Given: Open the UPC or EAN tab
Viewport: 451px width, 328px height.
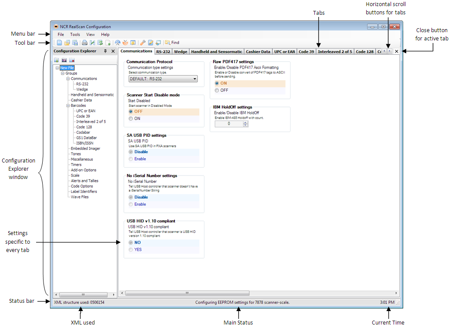Looking at the screenshot, I should click(x=284, y=52).
